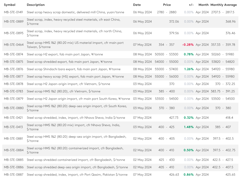The height and width of the screenshot is (183, 242).
Task: Open the Shindachi bara export description
Action: 73,69
